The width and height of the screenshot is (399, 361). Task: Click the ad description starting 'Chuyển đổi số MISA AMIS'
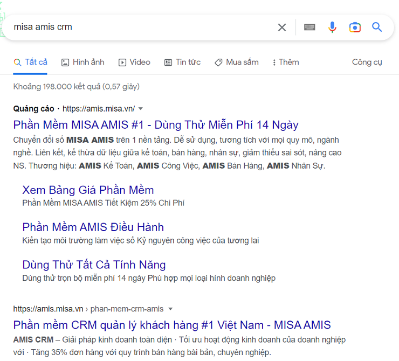tap(177, 153)
